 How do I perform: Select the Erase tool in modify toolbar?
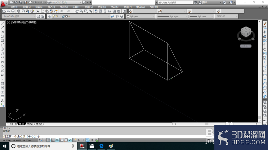click(265, 23)
